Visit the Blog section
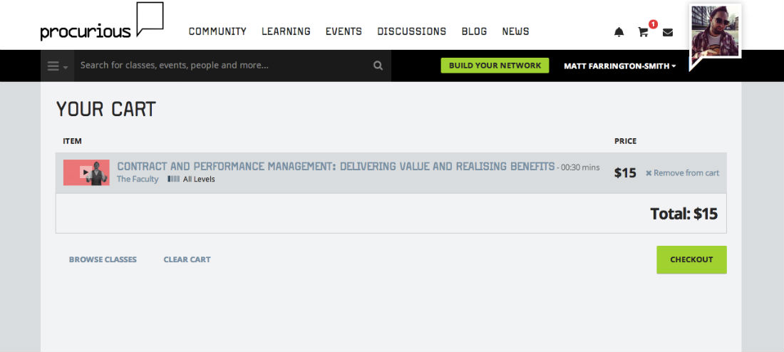This screenshot has width=784, height=352. click(474, 31)
